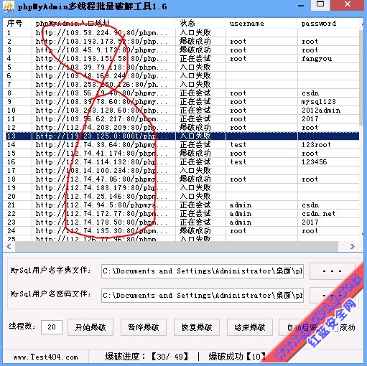Click the 恢复爆破 button

(197, 327)
